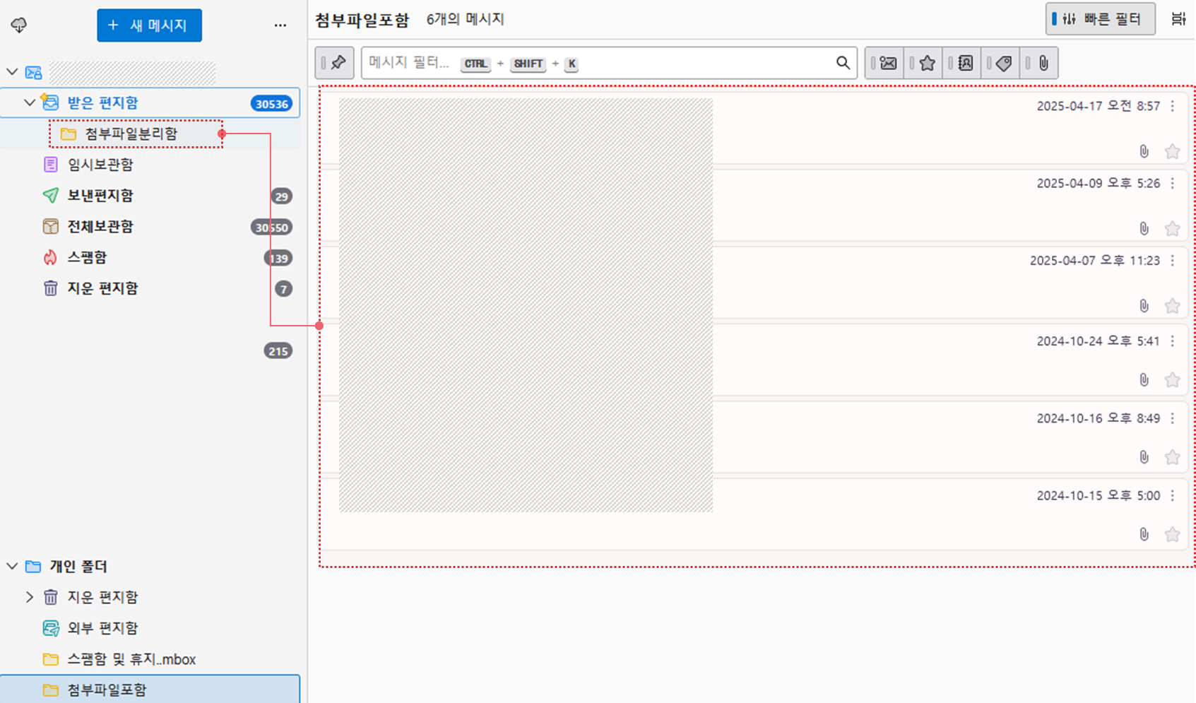This screenshot has height=703, width=1196.
Task: Star the 2025-04-09 message
Action: coord(1172,228)
